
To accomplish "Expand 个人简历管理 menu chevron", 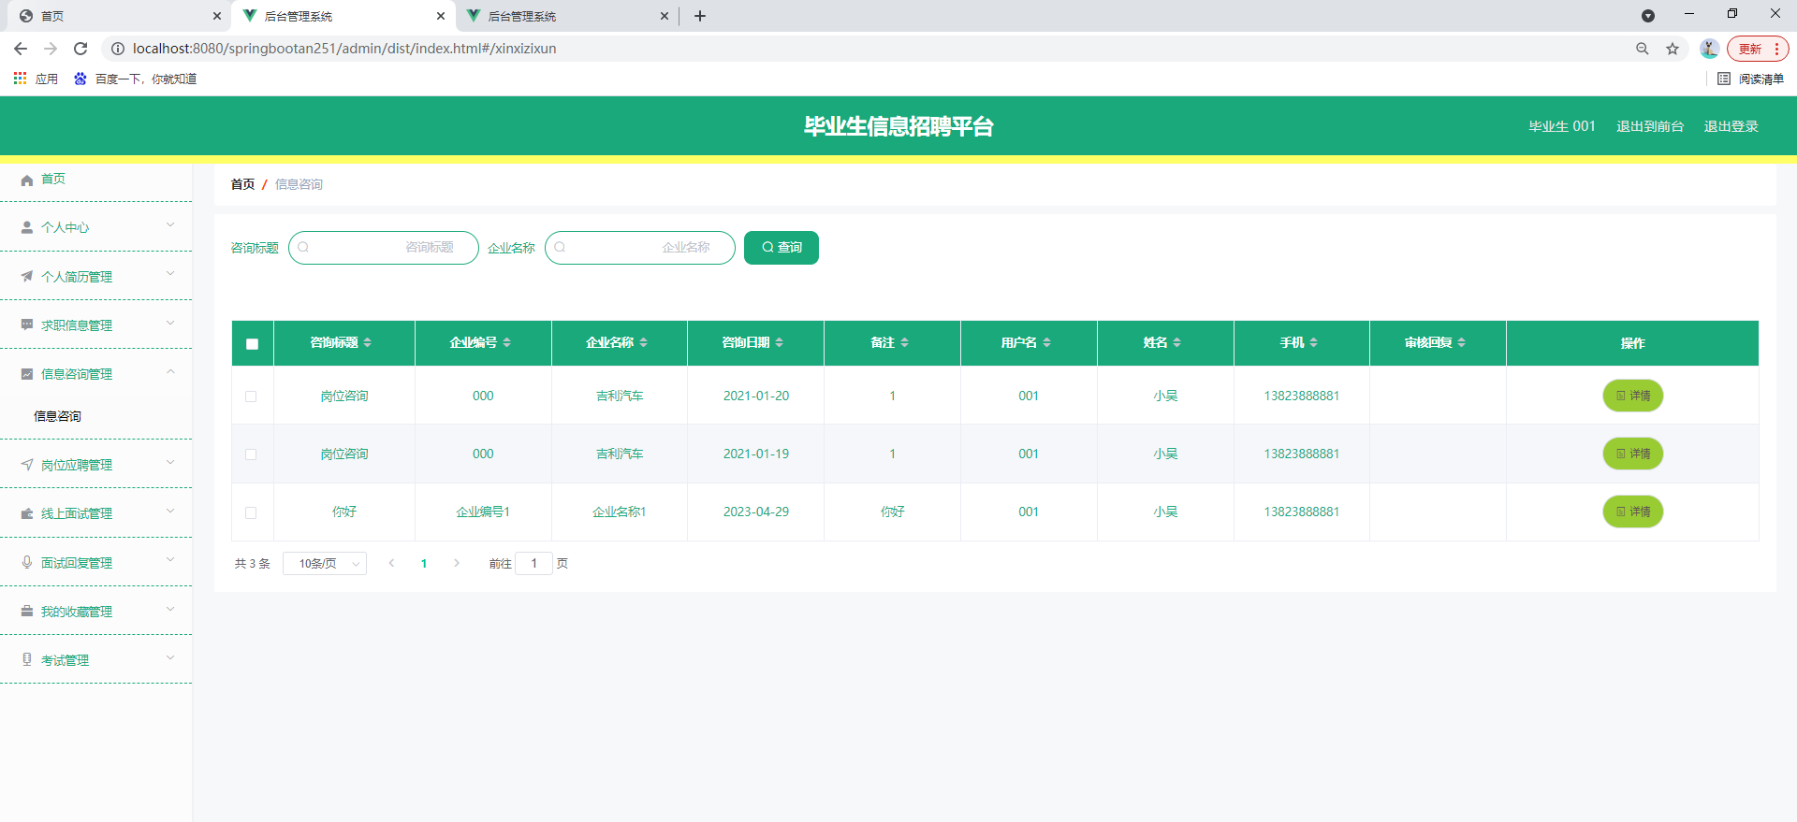I will point(170,274).
